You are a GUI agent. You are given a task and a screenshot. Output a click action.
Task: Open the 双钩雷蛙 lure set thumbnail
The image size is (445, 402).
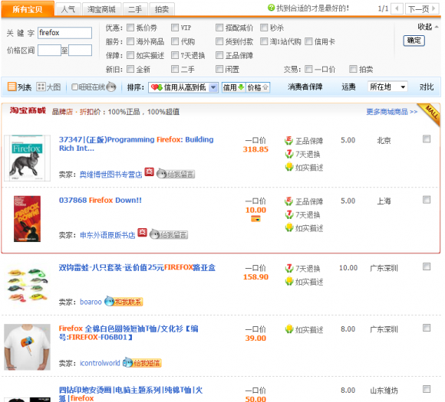[x=28, y=285]
